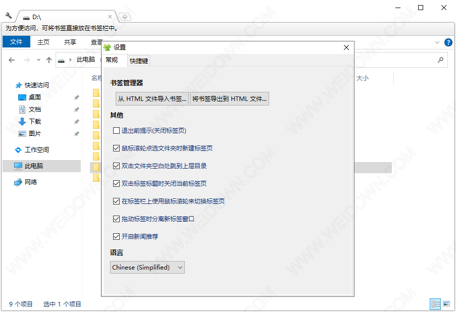Viewport: 456px width, 312px height.
Task: Open 图片 in the navigation pane
Action: 35,134
